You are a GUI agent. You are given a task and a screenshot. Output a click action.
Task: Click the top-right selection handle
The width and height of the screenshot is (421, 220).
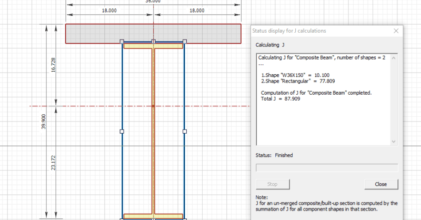(184, 41)
